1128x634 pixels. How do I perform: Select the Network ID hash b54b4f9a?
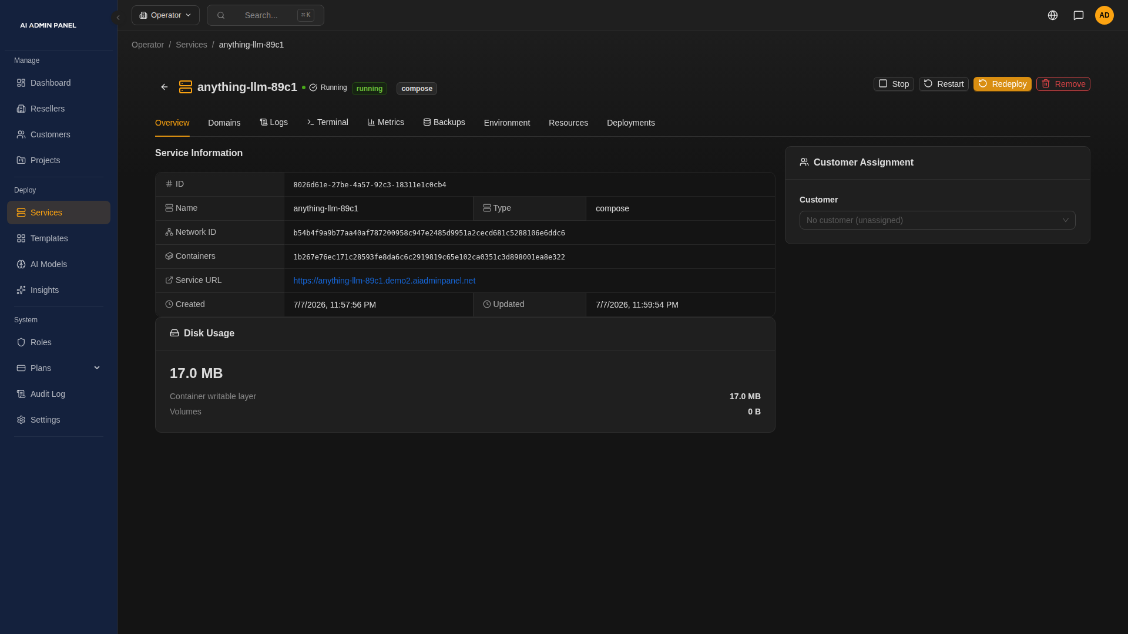click(429, 233)
